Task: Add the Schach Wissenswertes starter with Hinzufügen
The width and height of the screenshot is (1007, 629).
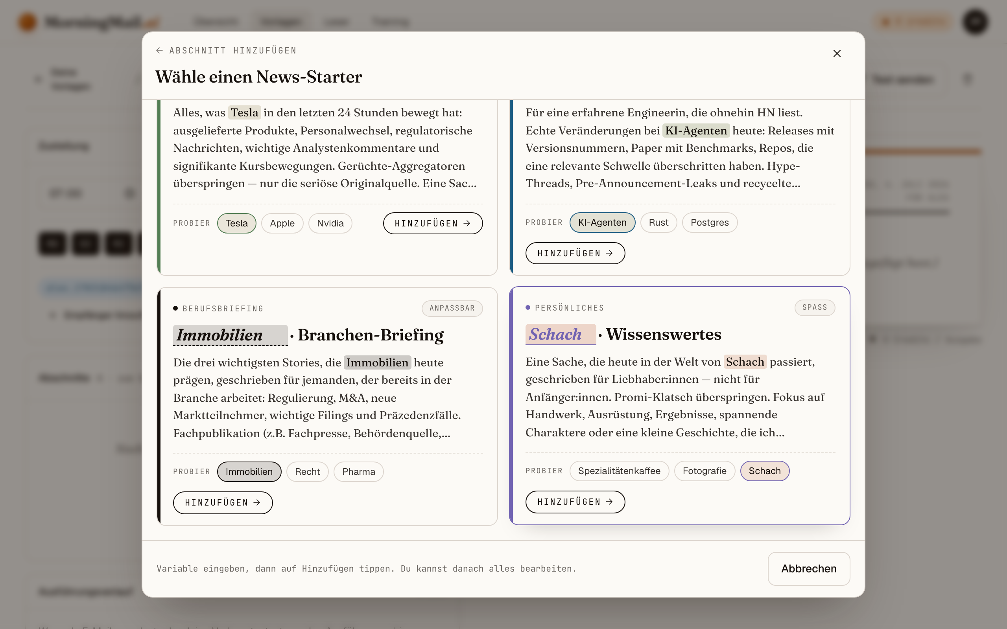Action: tap(575, 502)
